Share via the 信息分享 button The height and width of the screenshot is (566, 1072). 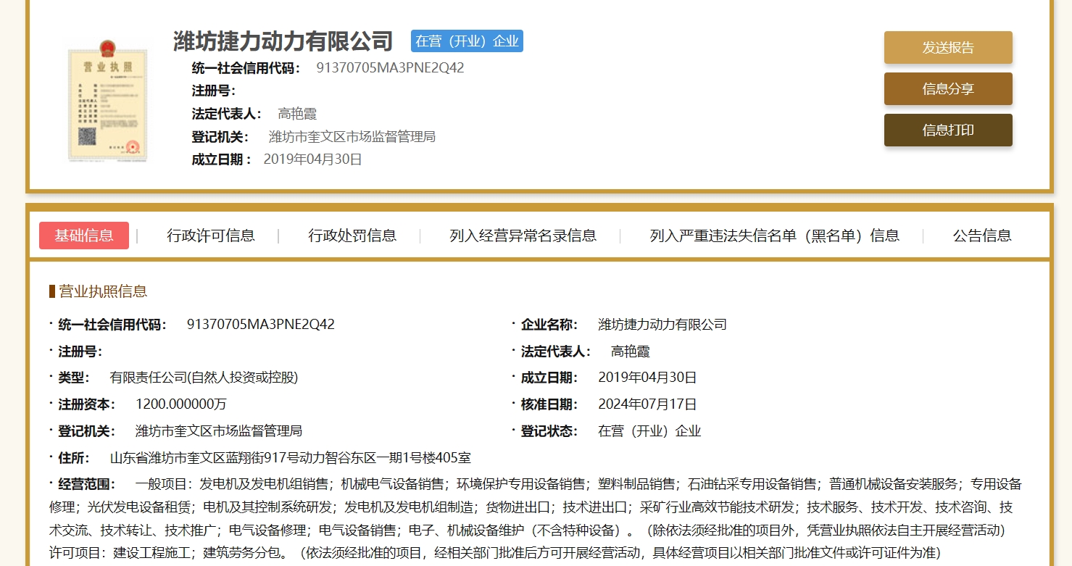coord(948,89)
